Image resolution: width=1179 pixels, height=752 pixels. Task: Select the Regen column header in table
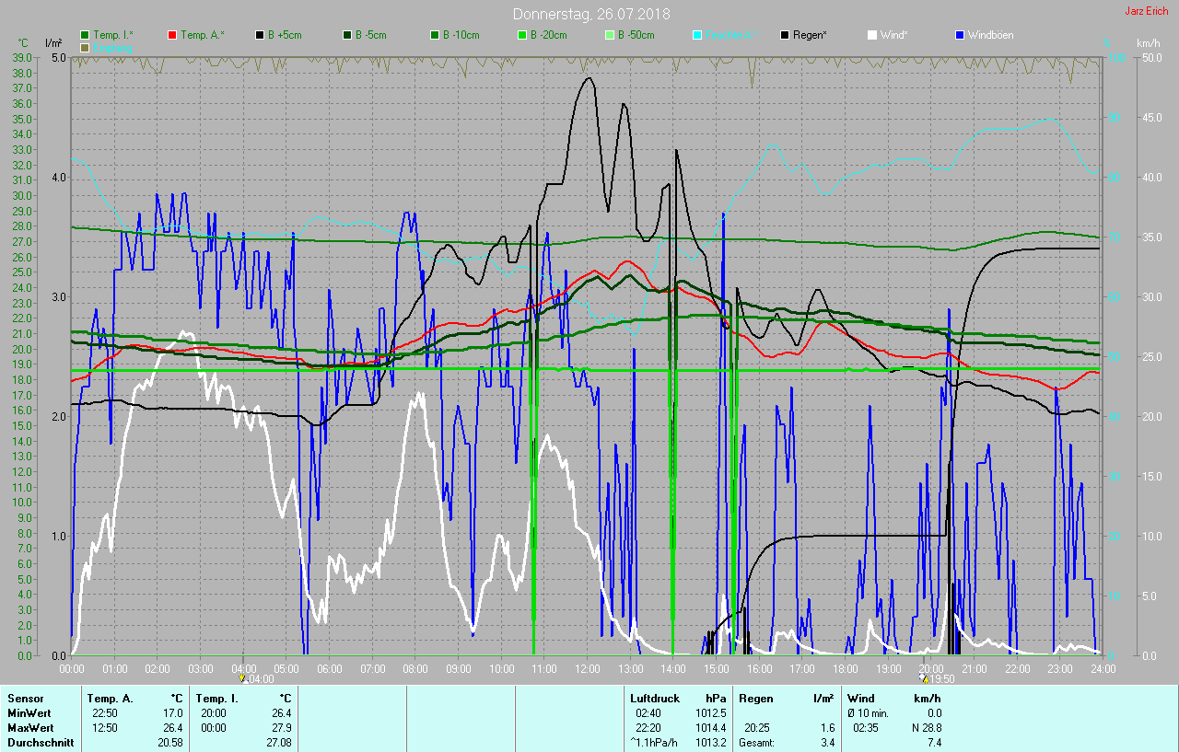(x=756, y=699)
